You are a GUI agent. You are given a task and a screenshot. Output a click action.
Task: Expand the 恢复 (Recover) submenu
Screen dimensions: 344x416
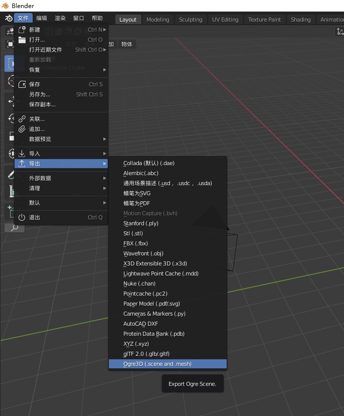tap(61, 70)
